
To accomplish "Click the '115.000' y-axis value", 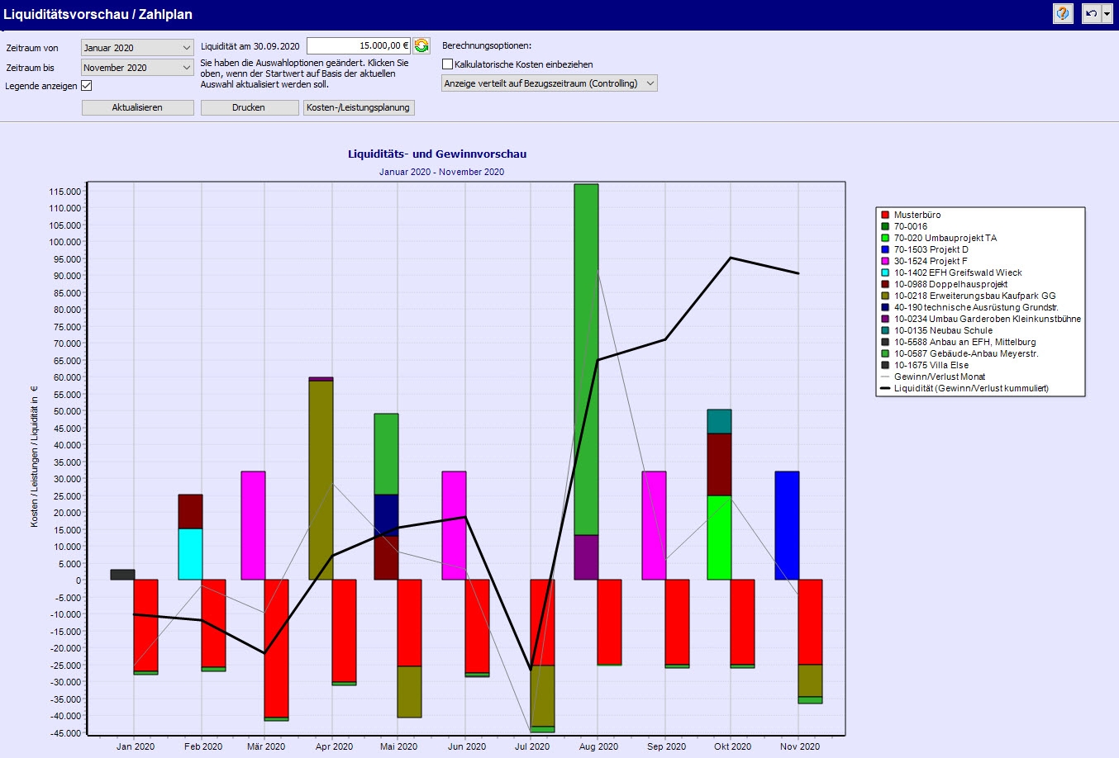I will 65,192.
